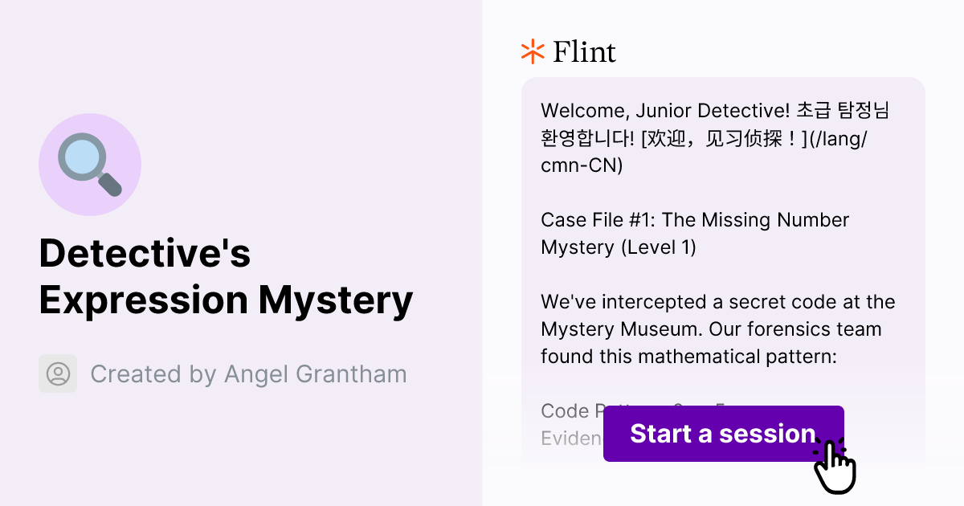Image resolution: width=964 pixels, height=506 pixels.
Task: Click the Flint wordmark
Action: 584,51
